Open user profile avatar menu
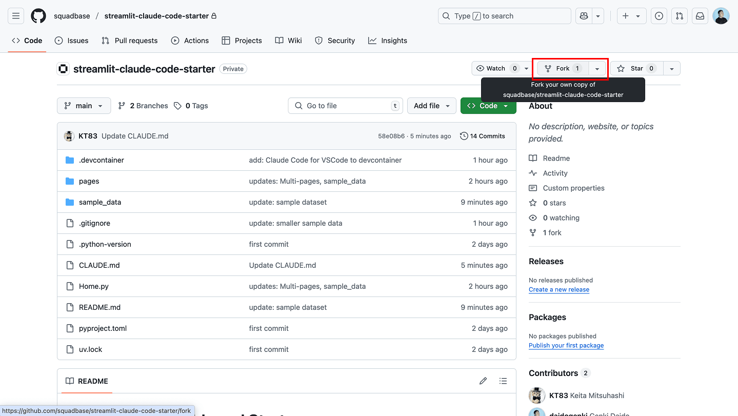The width and height of the screenshot is (738, 416). [721, 16]
